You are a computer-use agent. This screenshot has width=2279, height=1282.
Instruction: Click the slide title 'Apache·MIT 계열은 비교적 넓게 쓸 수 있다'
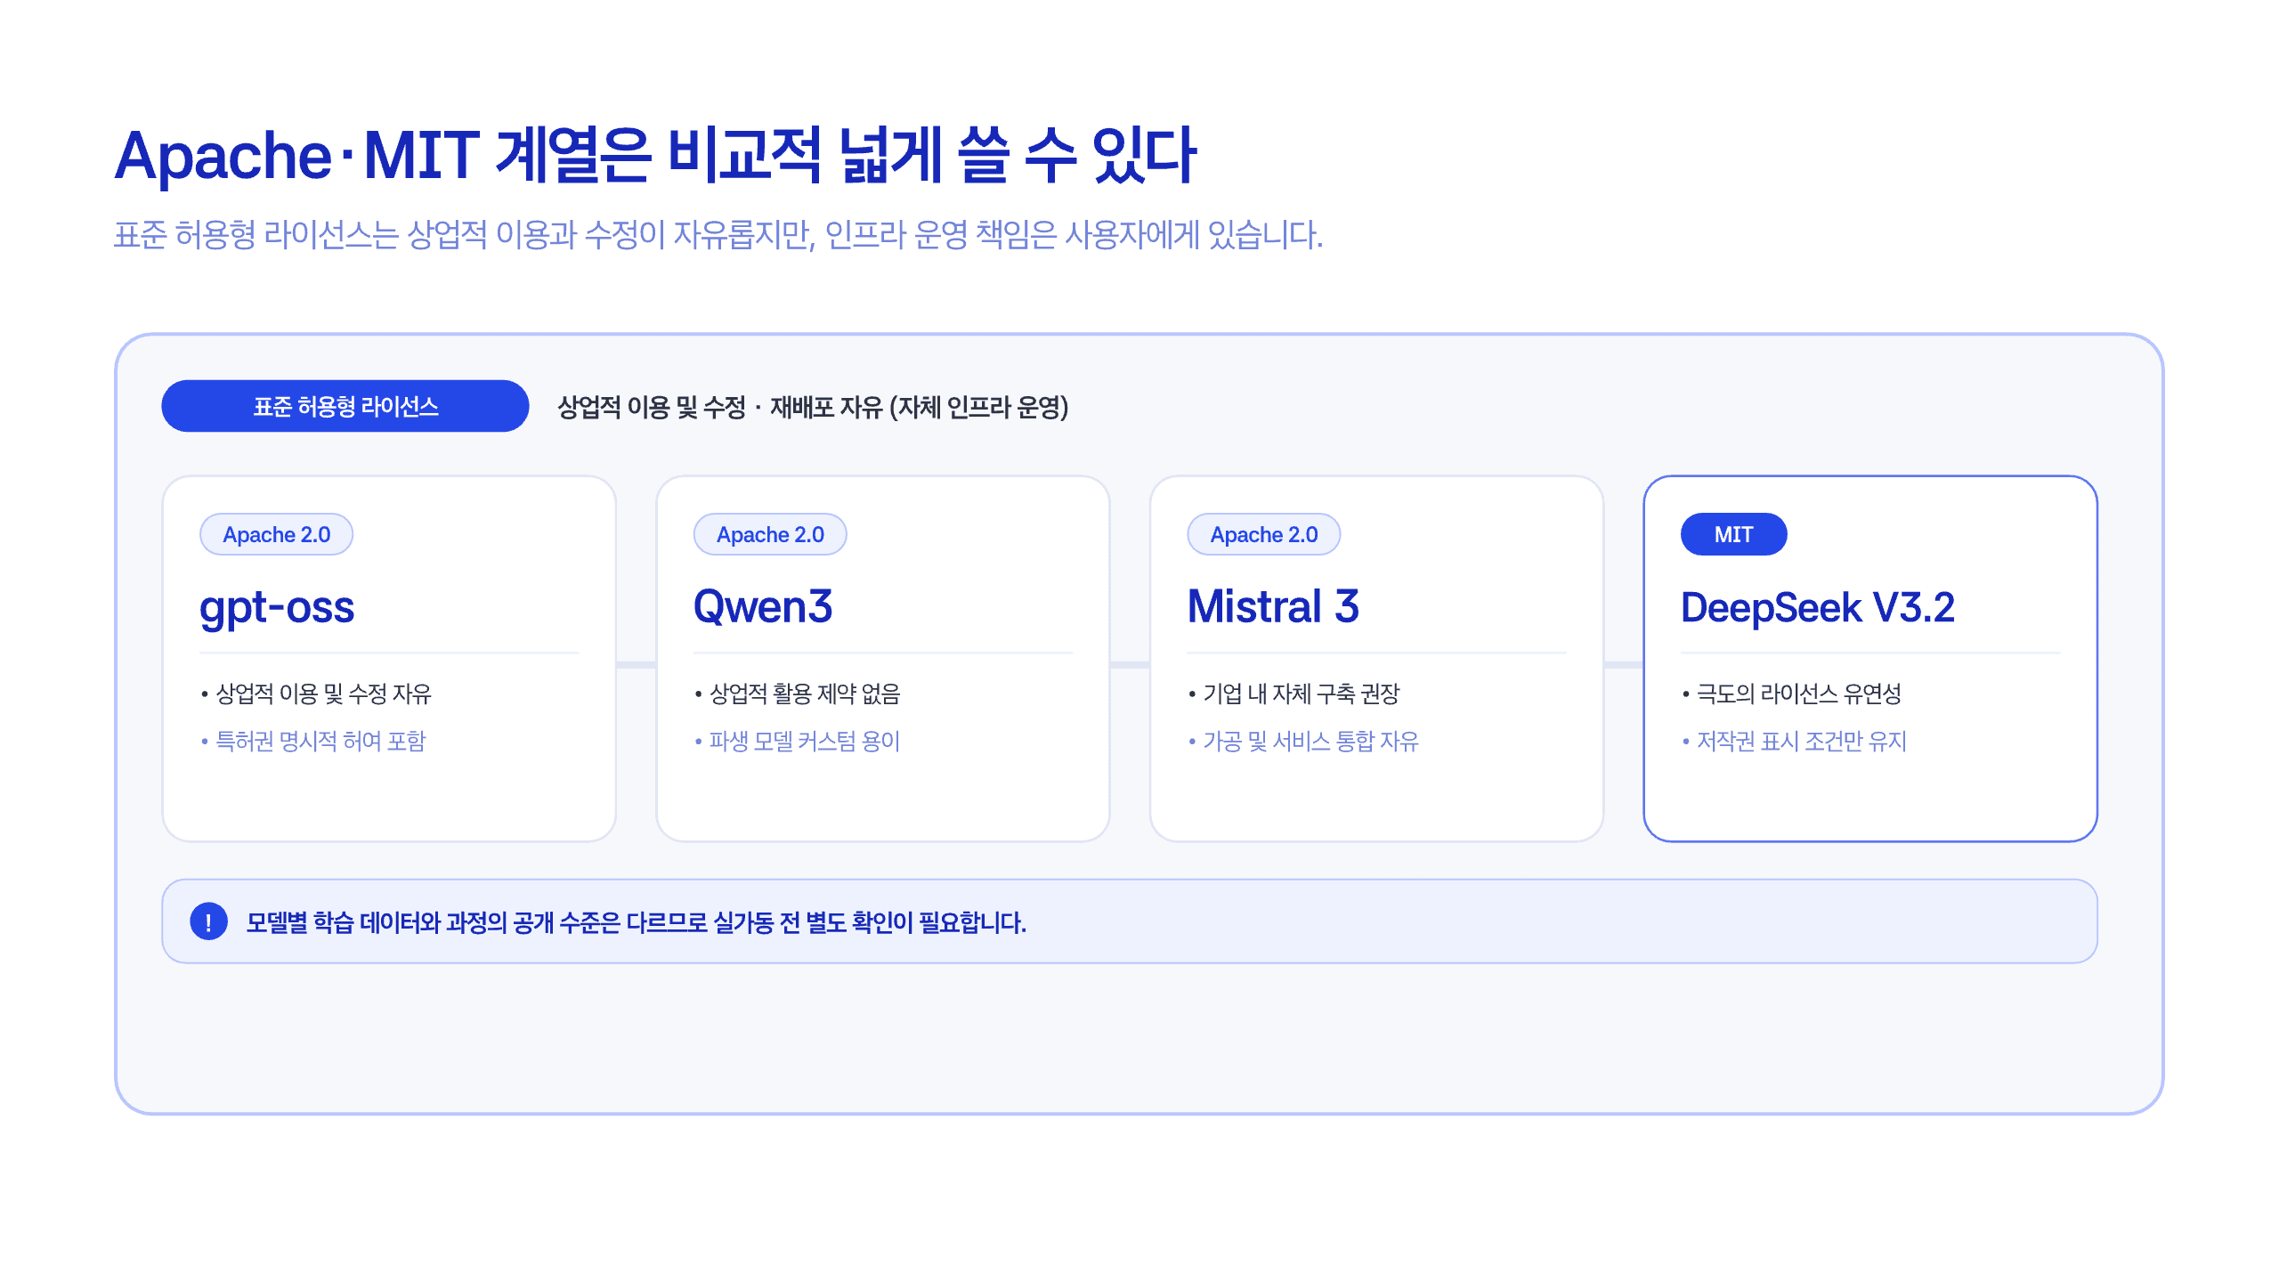pos(656,156)
